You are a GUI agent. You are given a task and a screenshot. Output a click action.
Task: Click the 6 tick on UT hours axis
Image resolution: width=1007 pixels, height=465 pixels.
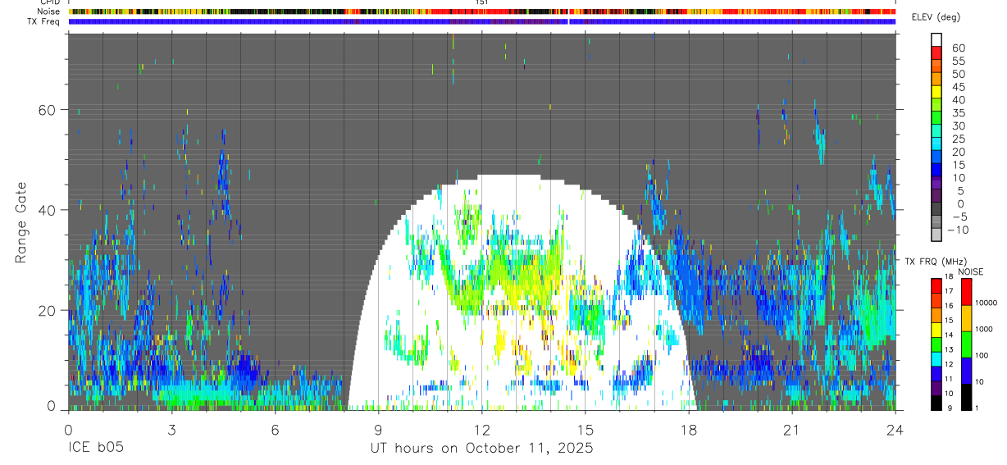pos(275,429)
